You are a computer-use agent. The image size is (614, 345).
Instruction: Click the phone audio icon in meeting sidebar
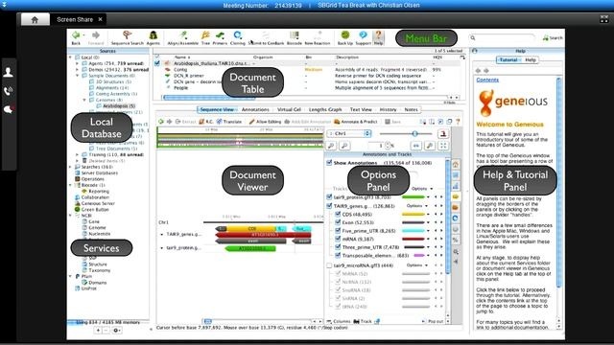[x=9, y=91]
